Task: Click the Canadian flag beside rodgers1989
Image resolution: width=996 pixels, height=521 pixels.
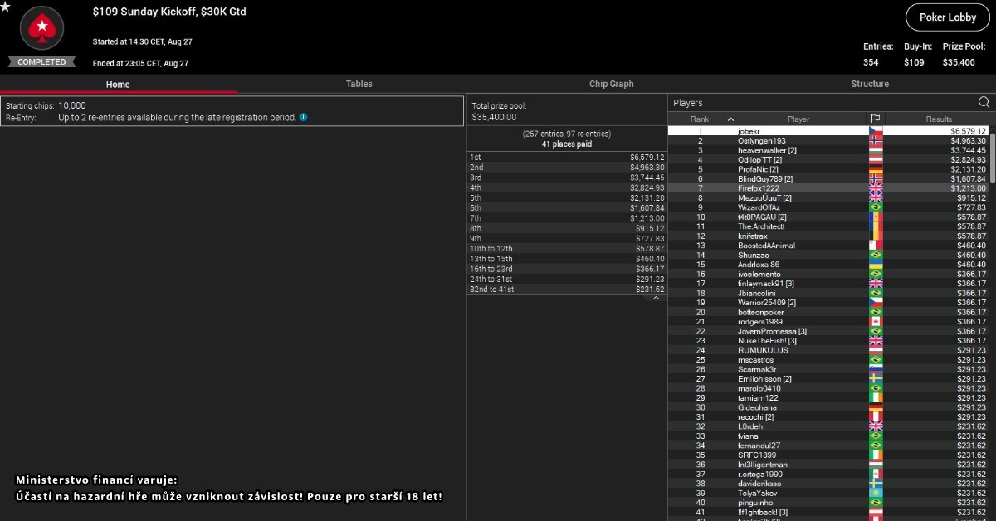Action: 875,322
